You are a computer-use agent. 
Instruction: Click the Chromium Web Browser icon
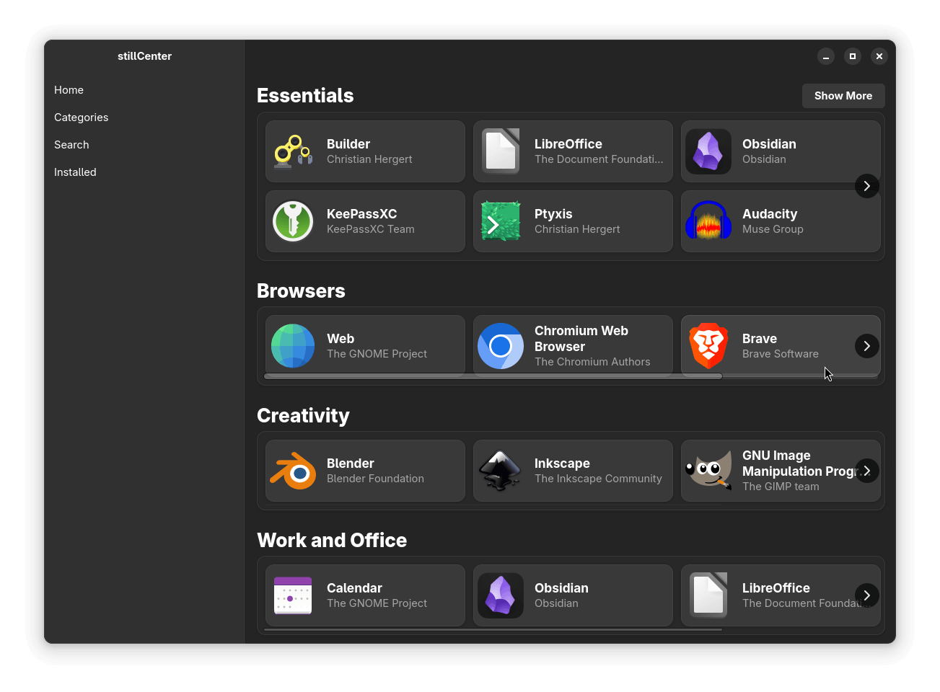(501, 346)
